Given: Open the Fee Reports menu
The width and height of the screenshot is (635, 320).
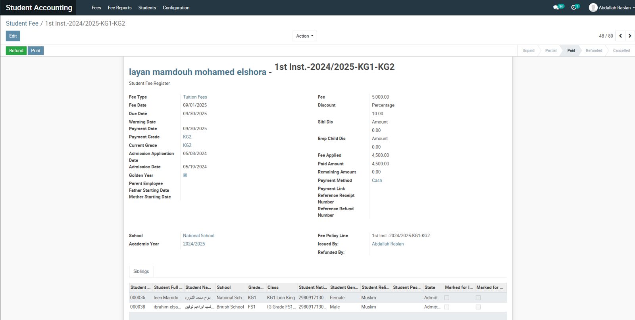Looking at the screenshot, I should tap(119, 8).
